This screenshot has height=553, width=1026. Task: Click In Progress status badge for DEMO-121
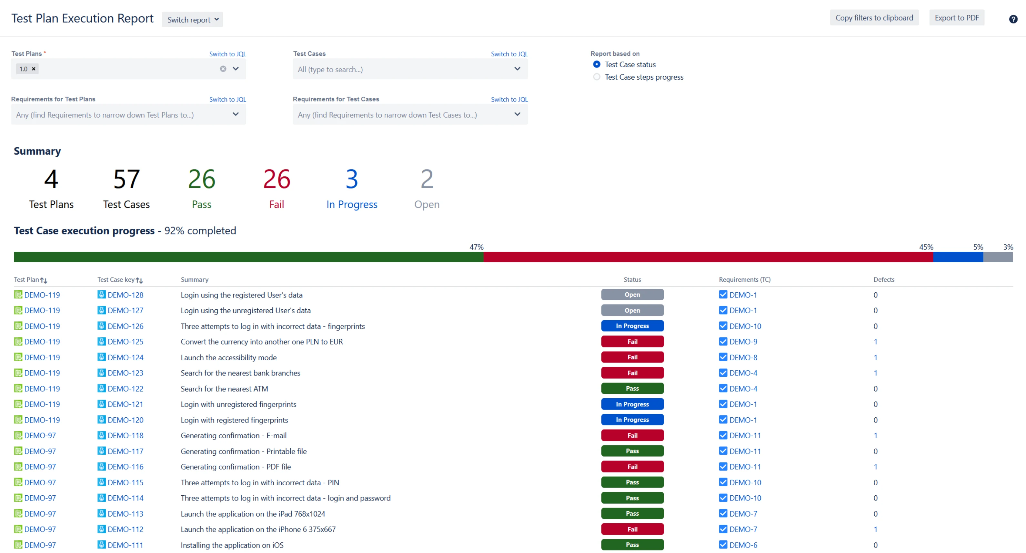tap(632, 404)
